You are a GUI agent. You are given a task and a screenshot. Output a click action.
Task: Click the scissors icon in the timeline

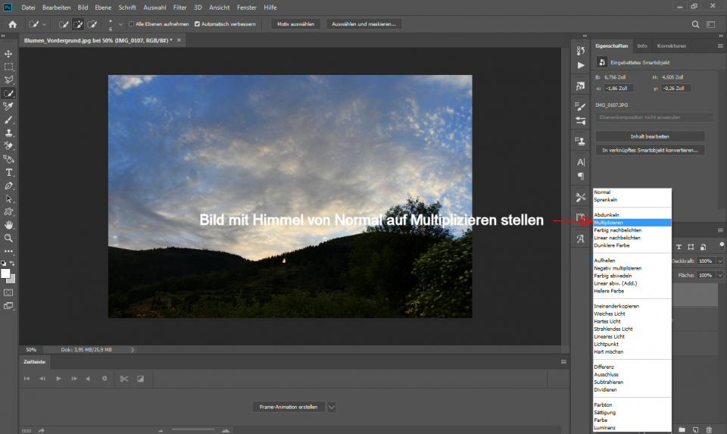point(123,378)
